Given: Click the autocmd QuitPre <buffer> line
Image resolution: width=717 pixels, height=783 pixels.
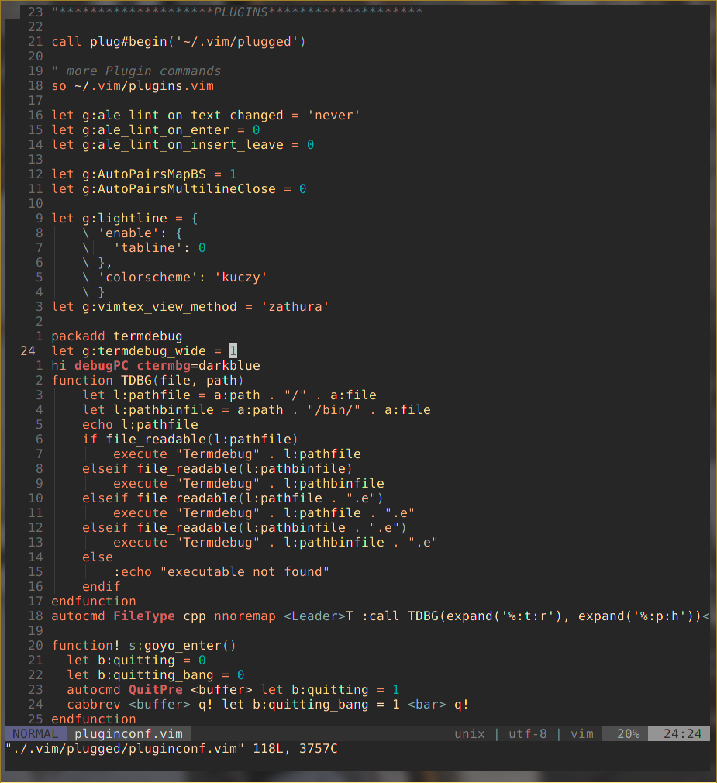Looking at the screenshot, I should point(233,690).
